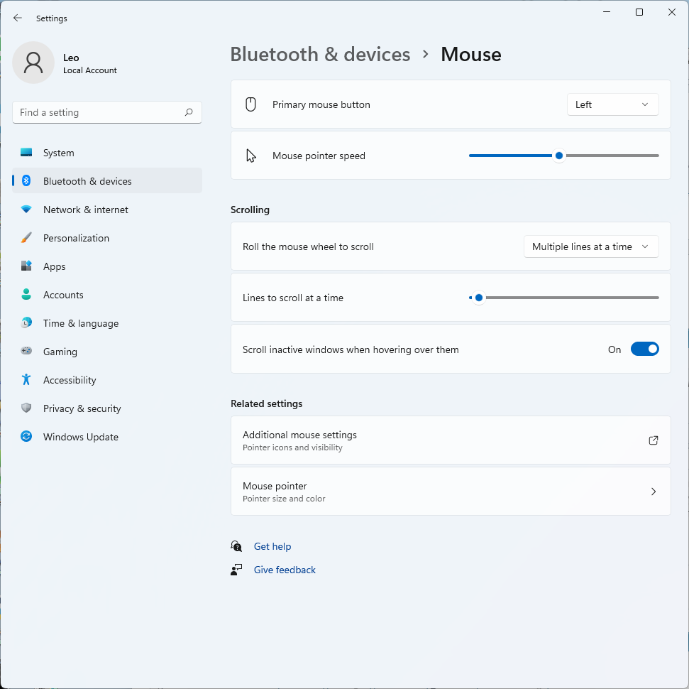Click the Lines to scroll slider
Screen dimensions: 689x689
click(564, 298)
